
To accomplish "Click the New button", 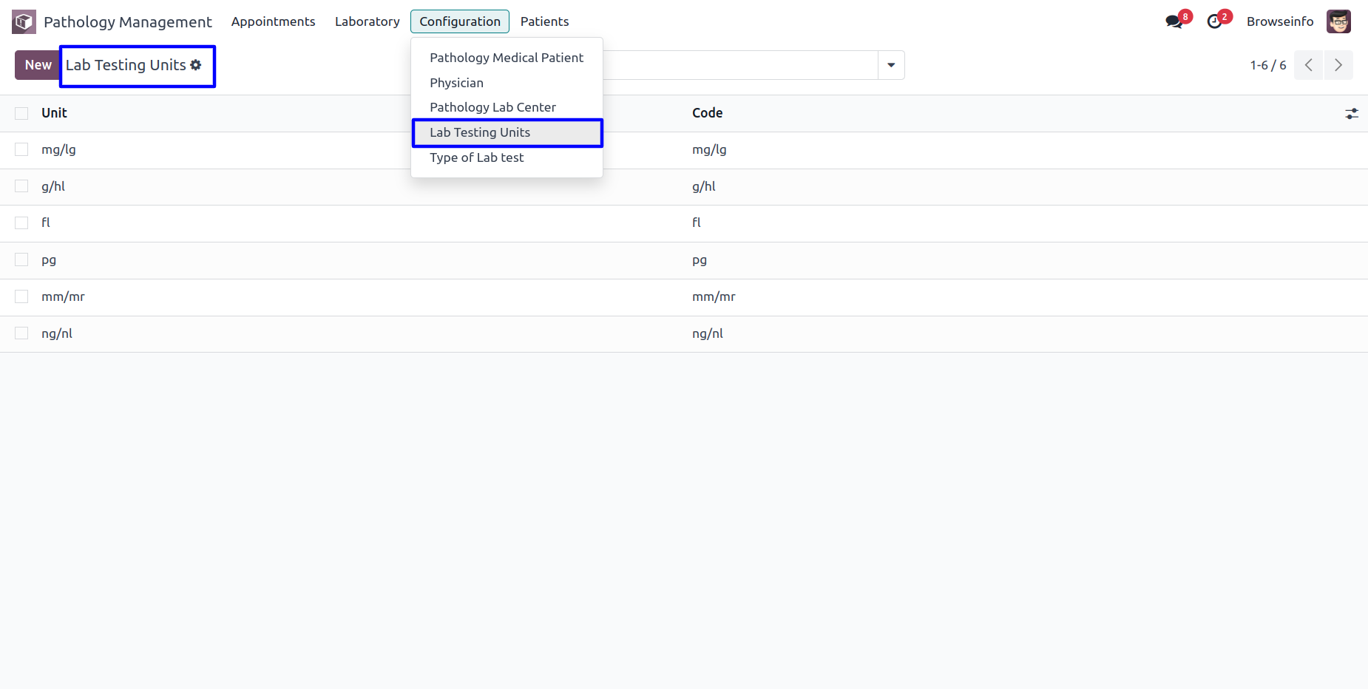I will click(x=38, y=65).
